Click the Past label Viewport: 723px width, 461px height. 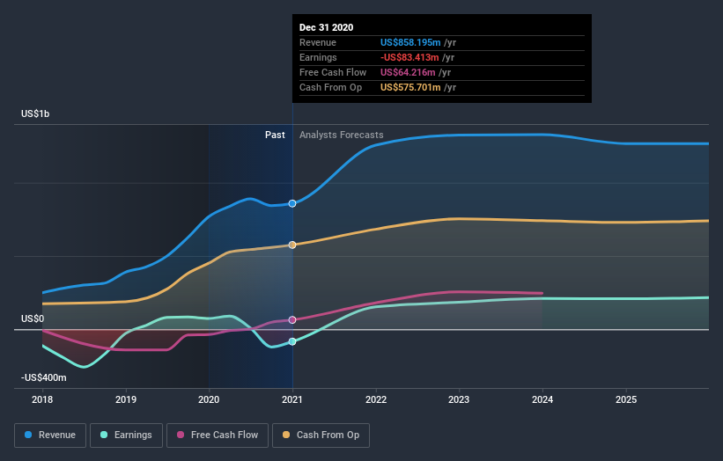275,135
